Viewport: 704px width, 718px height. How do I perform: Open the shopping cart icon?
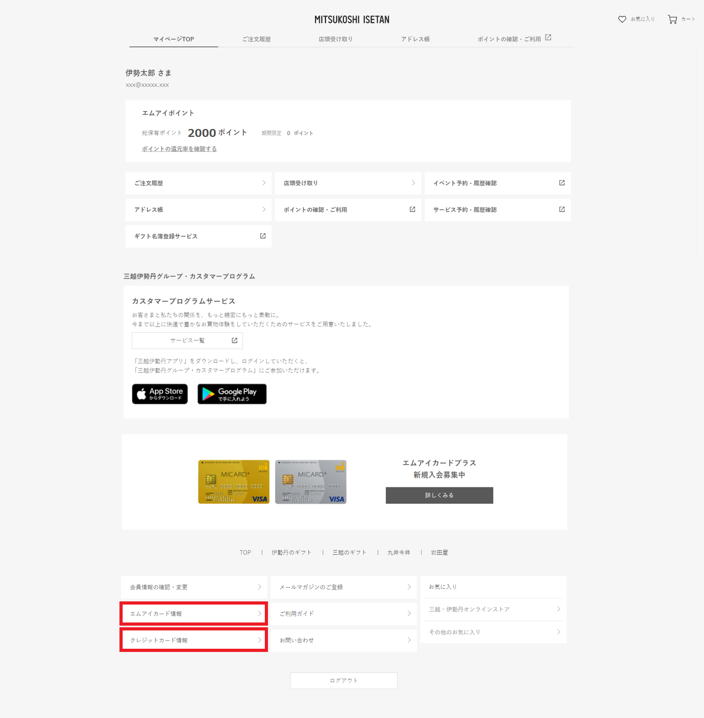point(672,19)
